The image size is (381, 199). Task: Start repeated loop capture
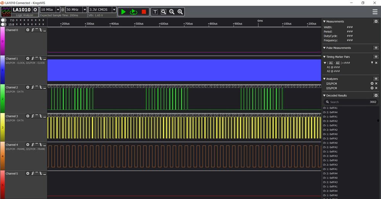click(133, 12)
